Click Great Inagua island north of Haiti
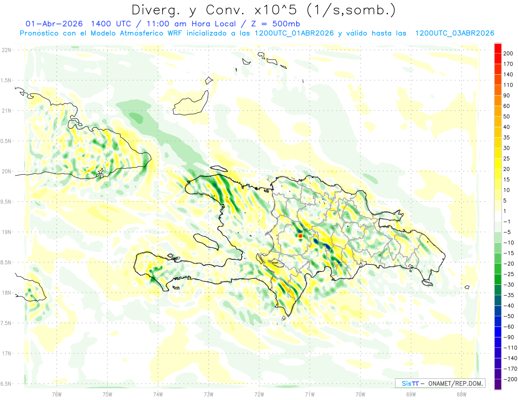 (x=190, y=103)
